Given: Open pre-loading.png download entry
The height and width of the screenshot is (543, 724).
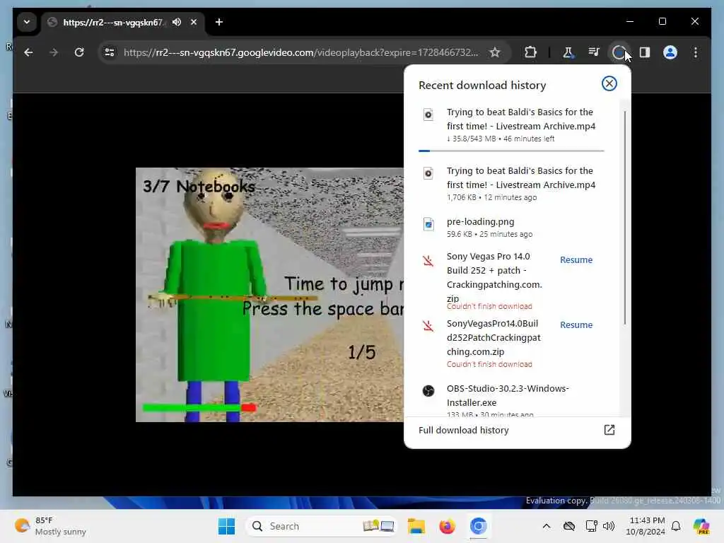Looking at the screenshot, I should 511,227.
